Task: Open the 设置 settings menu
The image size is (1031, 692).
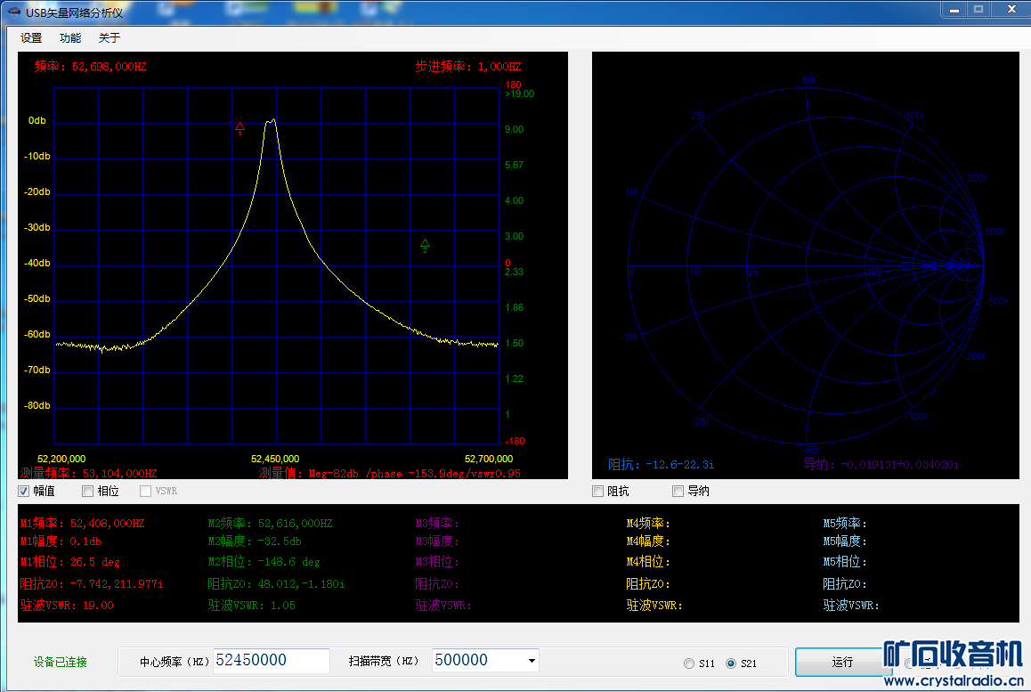Action: (31, 38)
